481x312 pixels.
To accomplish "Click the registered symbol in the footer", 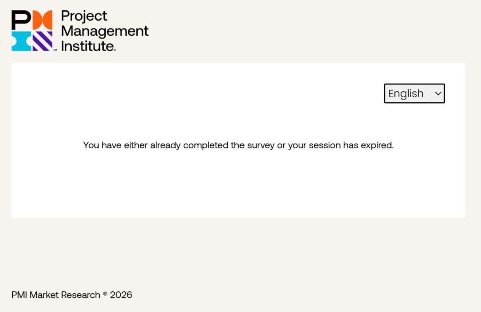I will 105,294.
